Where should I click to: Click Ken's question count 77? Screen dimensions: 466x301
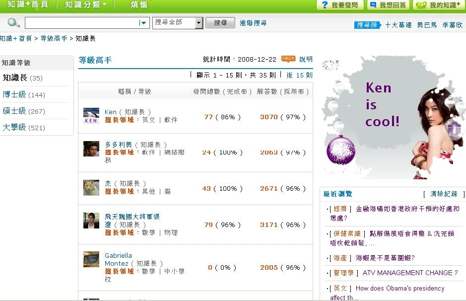(x=208, y=117)
